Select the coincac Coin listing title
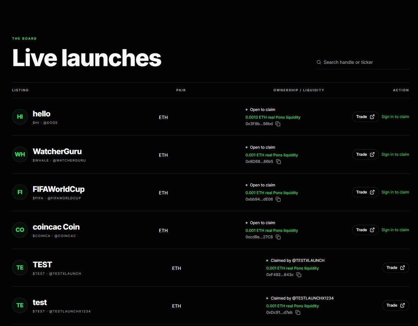Image resolution: width=418 pixels, height=326 pixels. [x=56, y=227]
